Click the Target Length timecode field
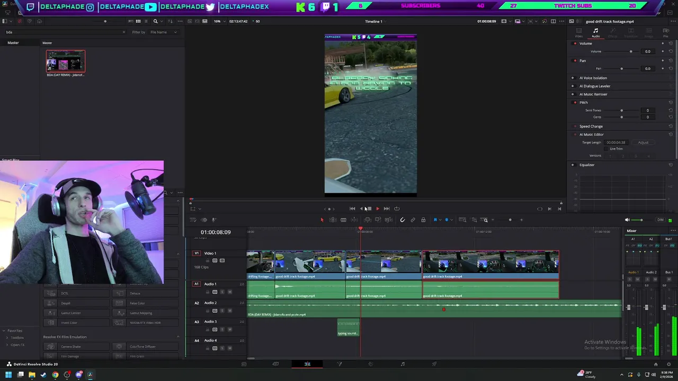This screenshot has height=381, width=678. pyautogui.click(x=616, y=142)
